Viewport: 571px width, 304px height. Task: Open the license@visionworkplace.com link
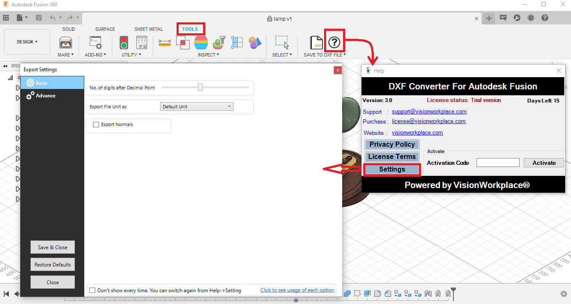tap(429, 121)
